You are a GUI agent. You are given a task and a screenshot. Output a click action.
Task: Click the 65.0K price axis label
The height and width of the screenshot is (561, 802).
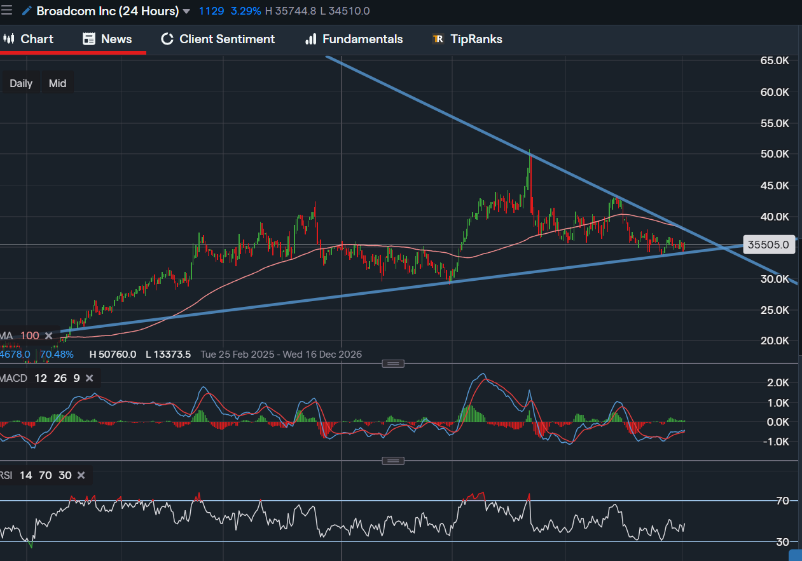(x=775, y=60)
